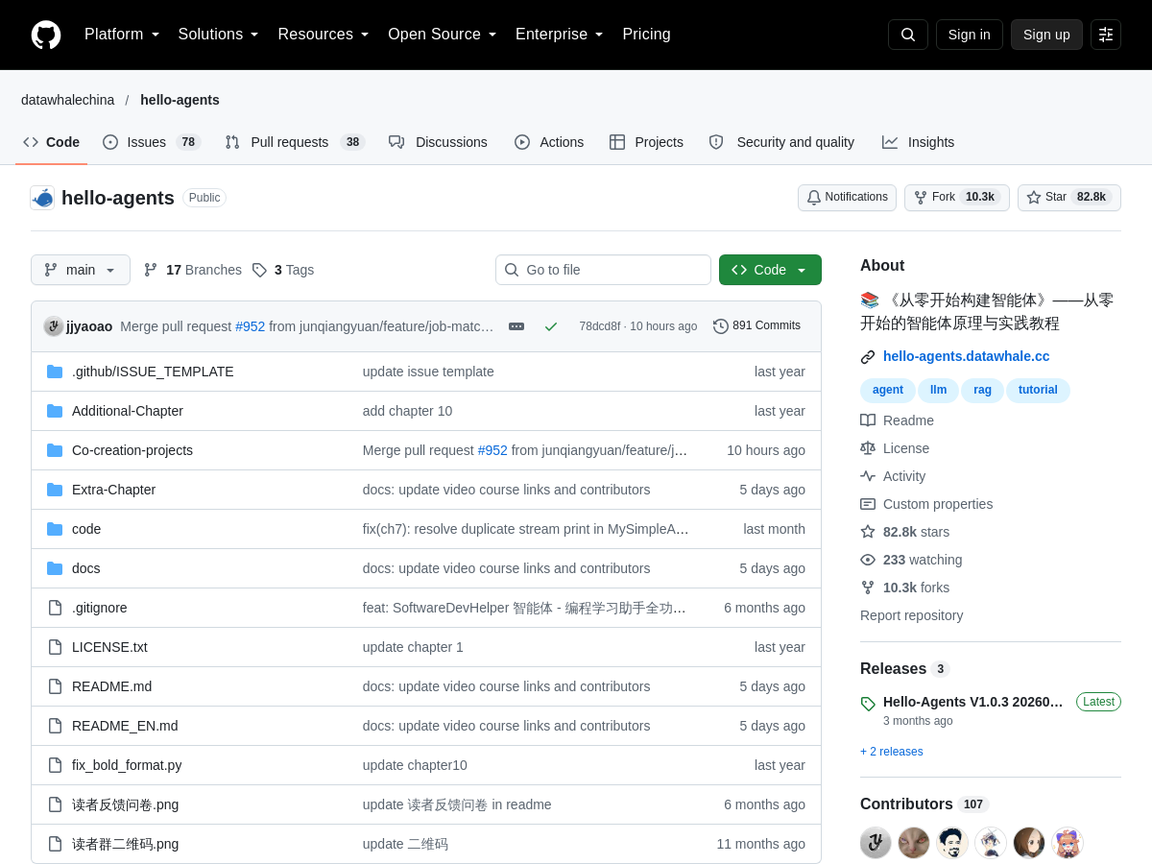The width and height of the screenshot is (1152, 864).
Task: Open the datawhalechina owner link
Action: pos(67,100)
